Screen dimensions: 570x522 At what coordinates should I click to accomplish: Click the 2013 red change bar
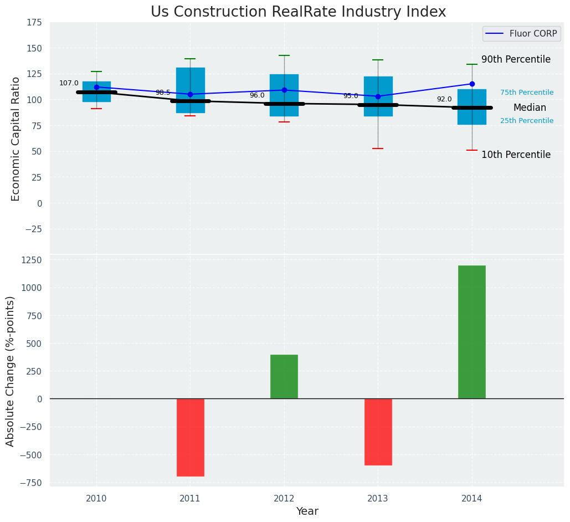click(x=378, y=432)
